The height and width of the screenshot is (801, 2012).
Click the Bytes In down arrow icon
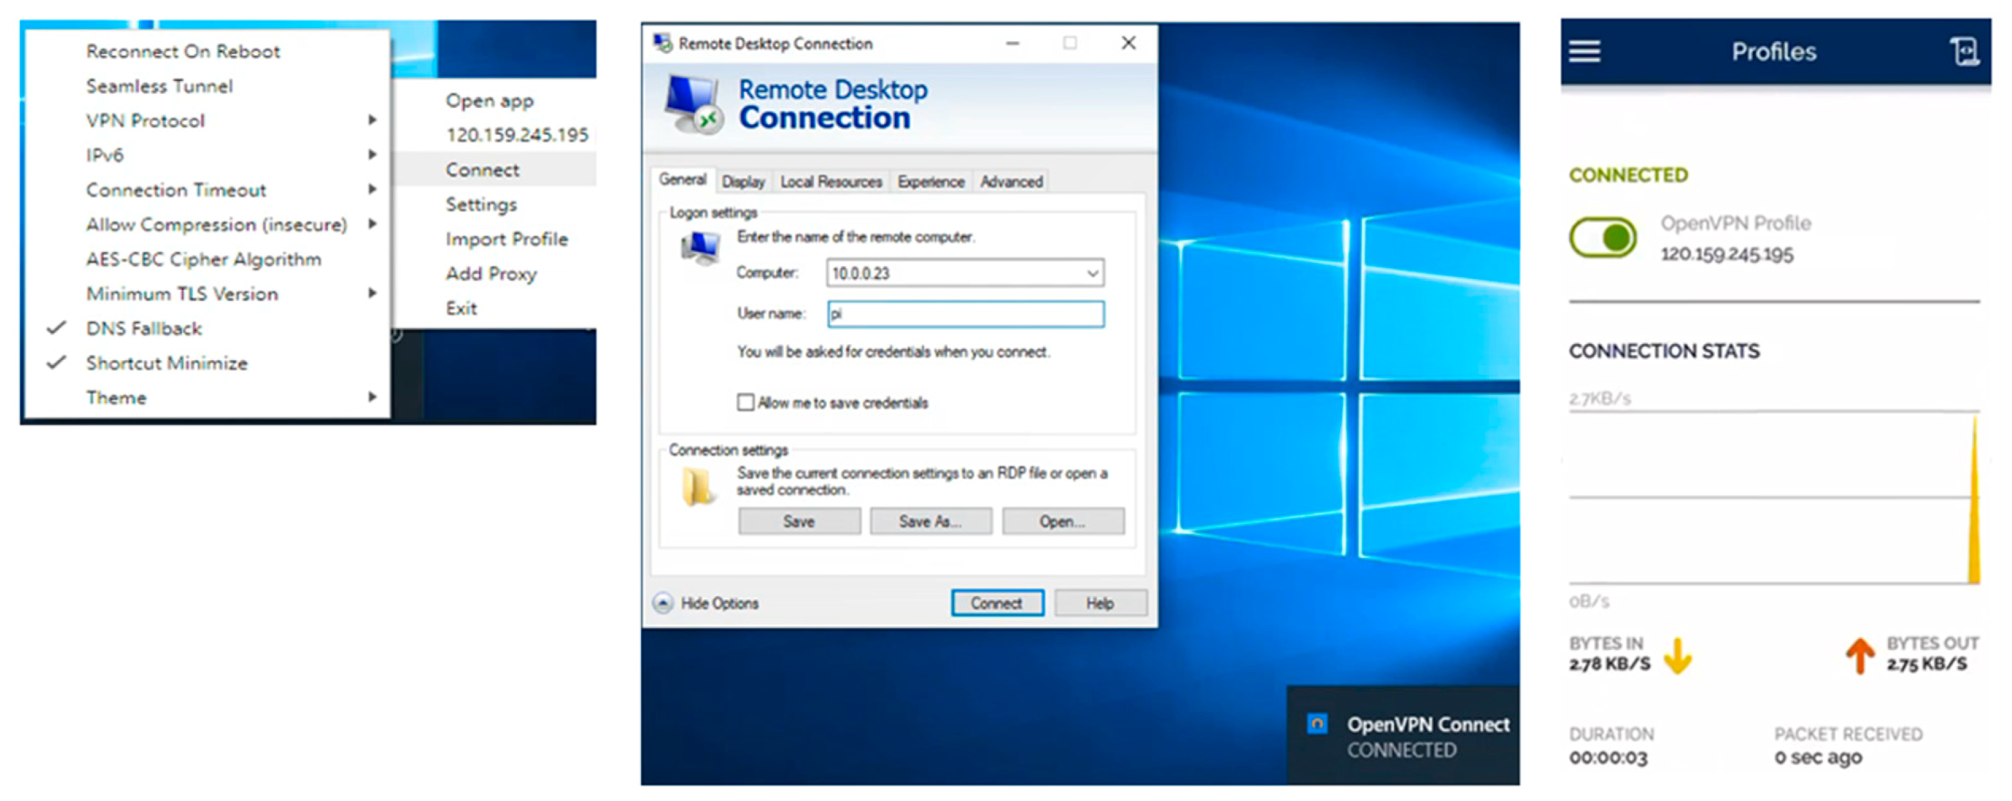[x=1678, y=655]
